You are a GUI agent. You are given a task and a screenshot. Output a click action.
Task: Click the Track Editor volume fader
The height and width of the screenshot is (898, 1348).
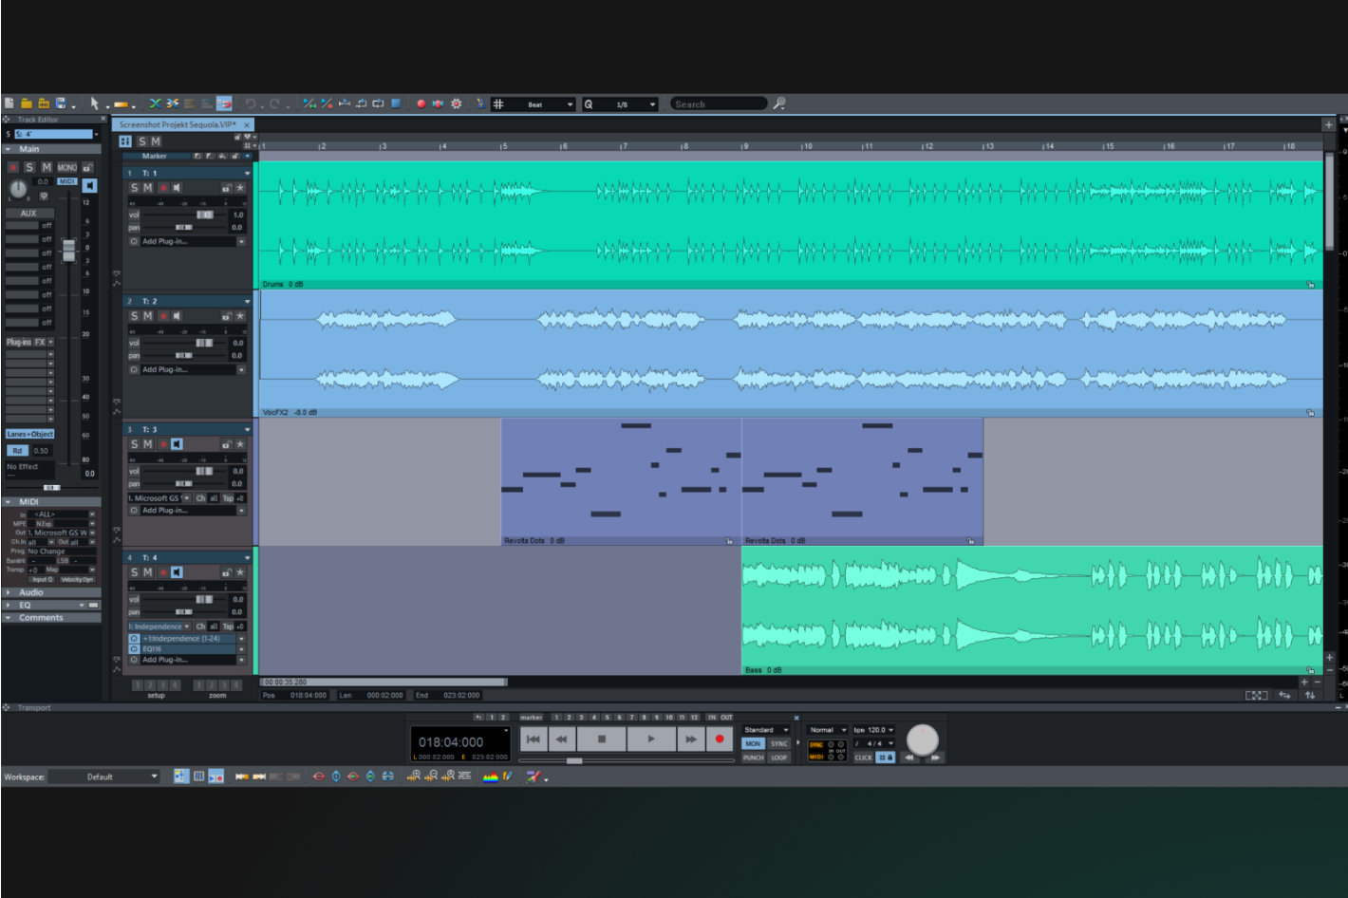[68, 251]
